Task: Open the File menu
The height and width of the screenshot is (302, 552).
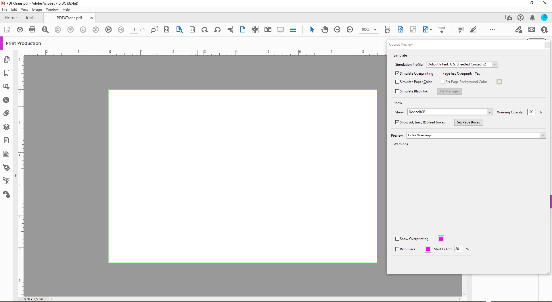Action: (x=5, y=9)
